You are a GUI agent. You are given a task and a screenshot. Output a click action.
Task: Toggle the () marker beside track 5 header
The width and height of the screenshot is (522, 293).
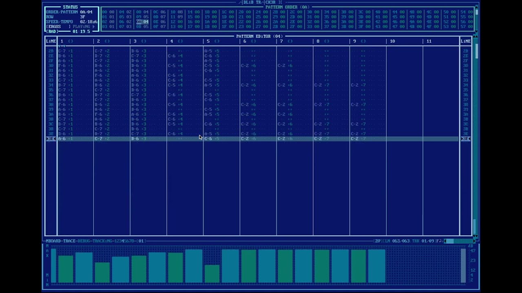217,41
